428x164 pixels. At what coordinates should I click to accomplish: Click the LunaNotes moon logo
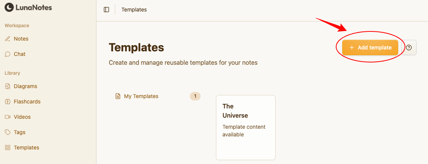click(x=9, y=7)
